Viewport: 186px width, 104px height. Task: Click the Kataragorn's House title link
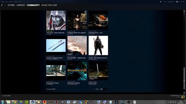(52, 83)
